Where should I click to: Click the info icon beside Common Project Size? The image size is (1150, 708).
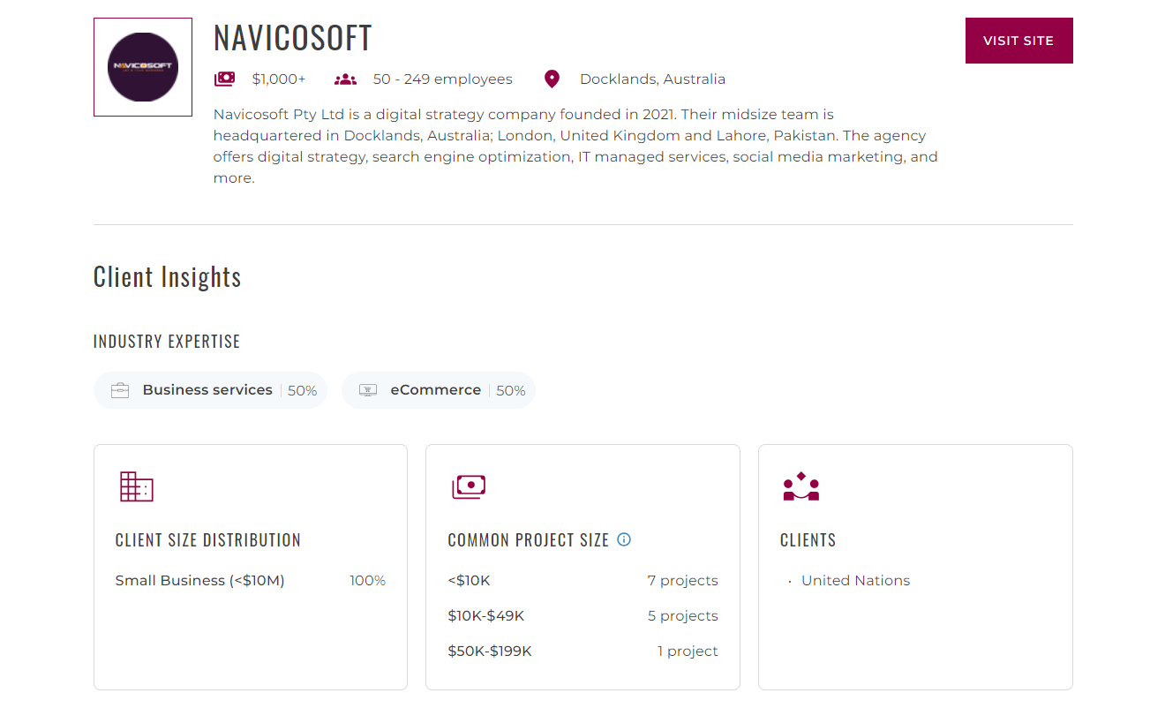624,539
